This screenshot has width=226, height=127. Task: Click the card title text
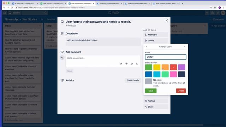pyautogui.click(x=98, y=22)
